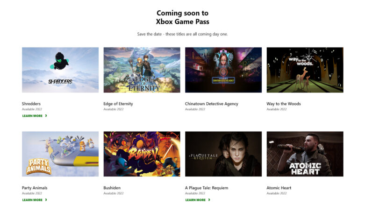Click the A Plague Tale: Requiem title
365x205 pixels.
tap(207, 188)
